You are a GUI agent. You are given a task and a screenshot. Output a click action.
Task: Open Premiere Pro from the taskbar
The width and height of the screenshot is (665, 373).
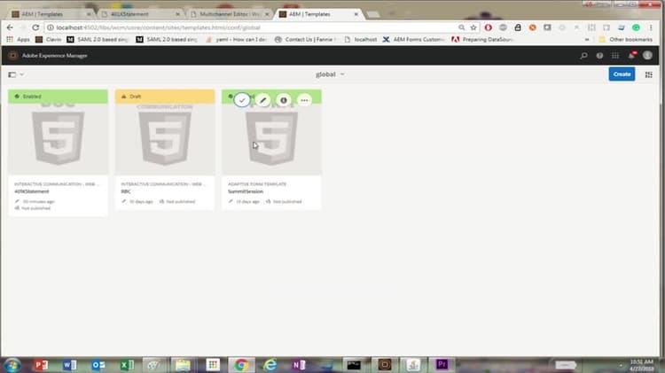(x=442, y=364)
